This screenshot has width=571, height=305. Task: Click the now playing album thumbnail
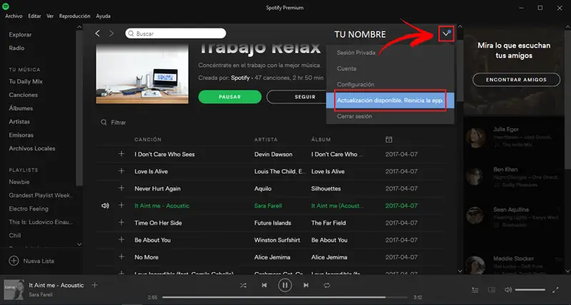point(14,290)
